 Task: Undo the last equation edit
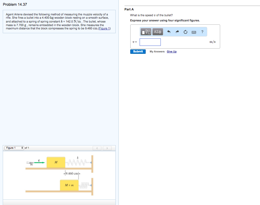(169, 32)
